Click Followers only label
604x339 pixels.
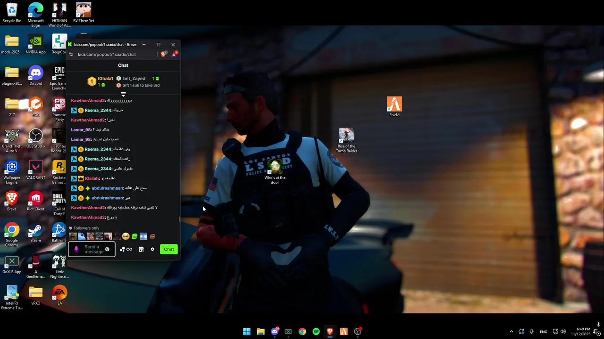[x=86, y=228]
